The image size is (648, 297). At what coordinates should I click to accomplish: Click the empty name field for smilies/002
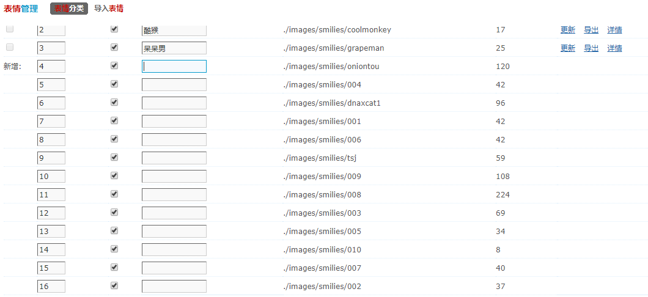pyautogui.click(x=174, y=286)
